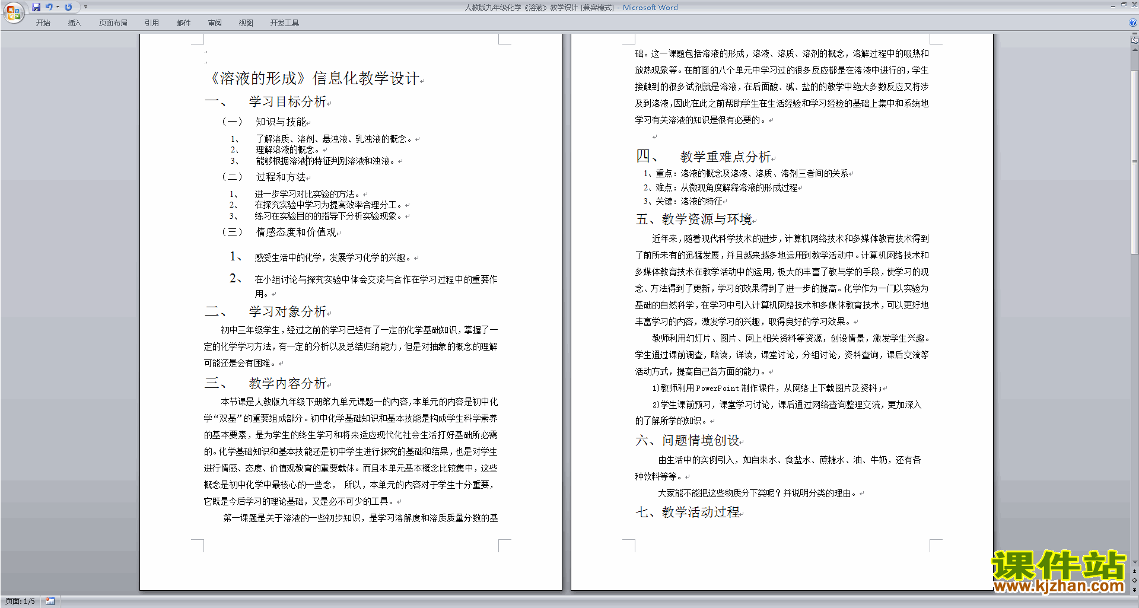Click the vertical scrollbar down arrow
Screen dimensions: 1139x608
click(1135, 562)
